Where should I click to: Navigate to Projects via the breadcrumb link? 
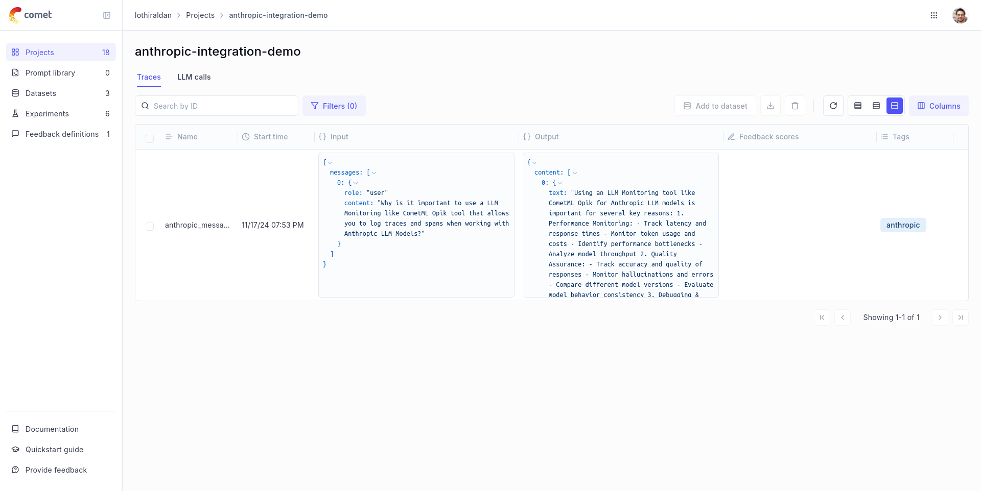200,15
